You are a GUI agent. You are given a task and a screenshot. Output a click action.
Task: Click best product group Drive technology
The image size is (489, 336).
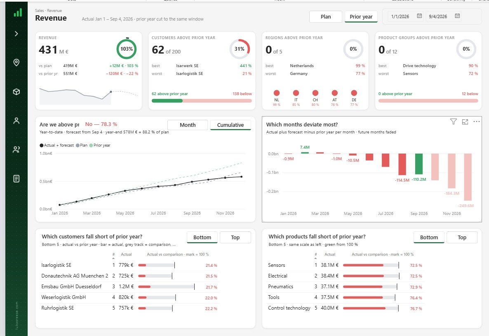419,66
